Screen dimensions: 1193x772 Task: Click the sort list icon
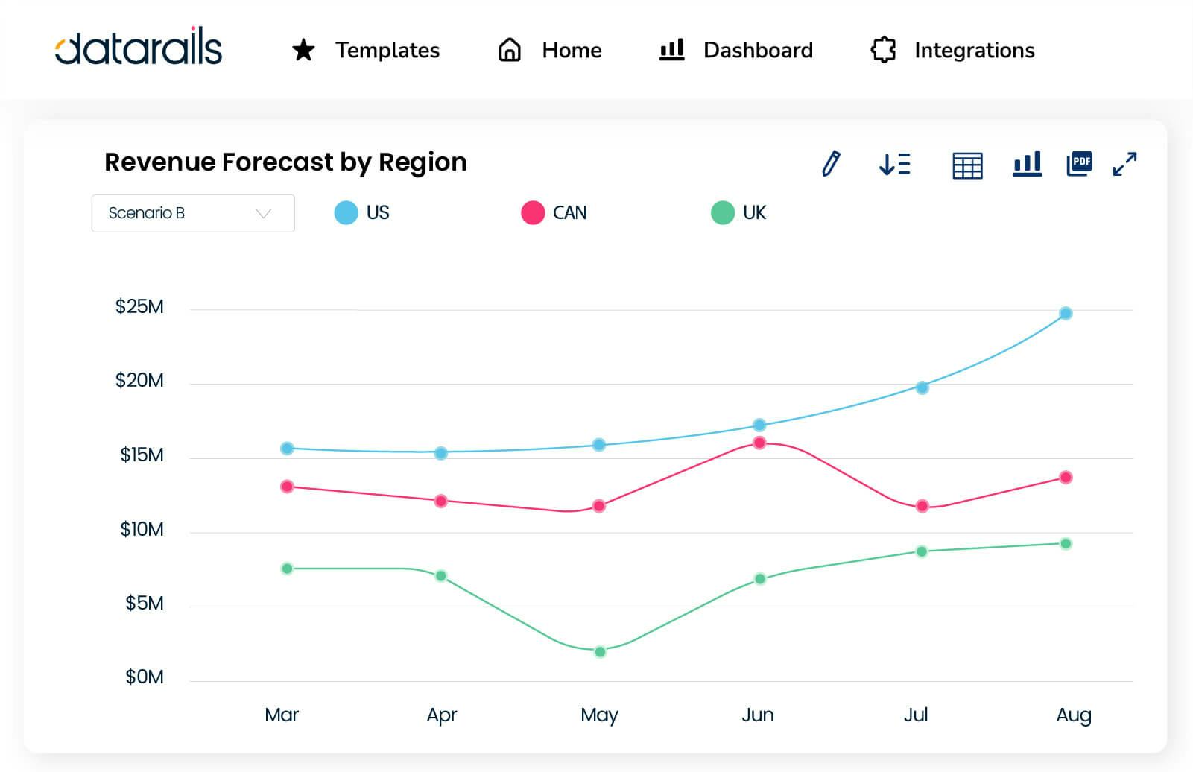(894, 165)
